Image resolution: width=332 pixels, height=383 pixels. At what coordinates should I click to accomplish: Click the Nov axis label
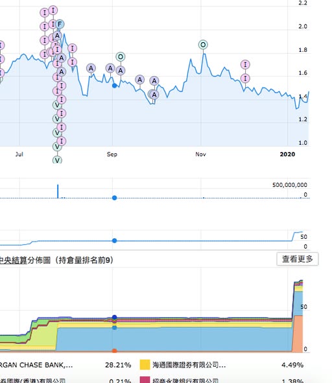[200, 154]
